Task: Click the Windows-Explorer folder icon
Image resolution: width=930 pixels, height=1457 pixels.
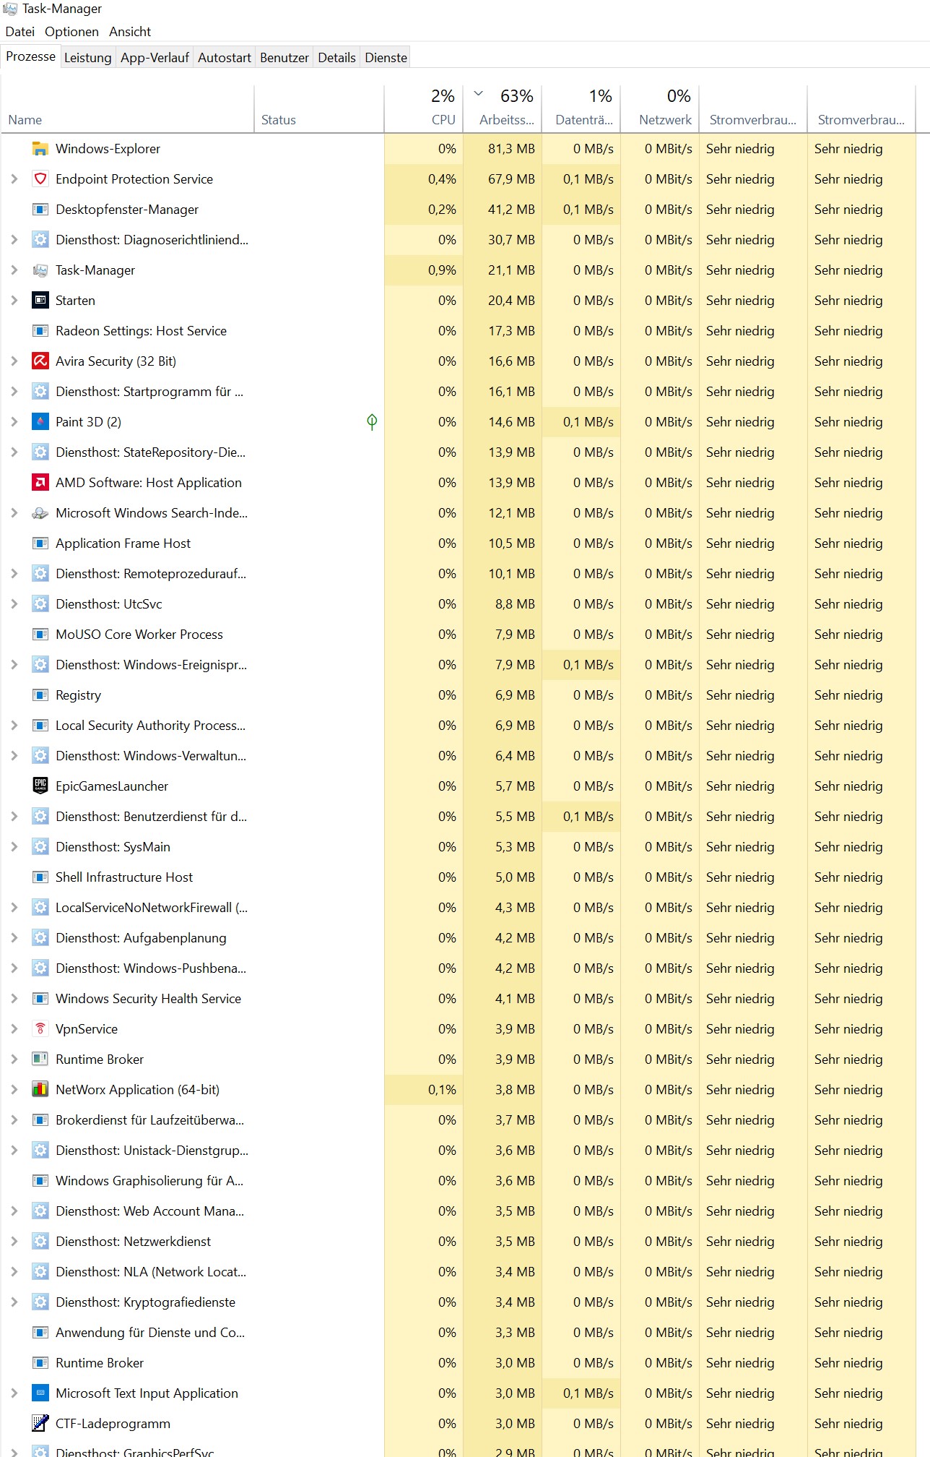Action: [x=40, y=149]
